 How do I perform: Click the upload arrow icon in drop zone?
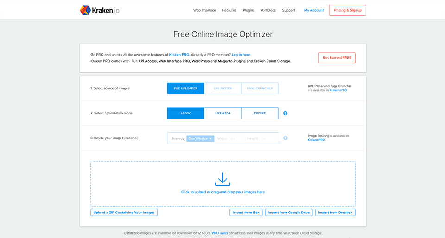[222, 179]
